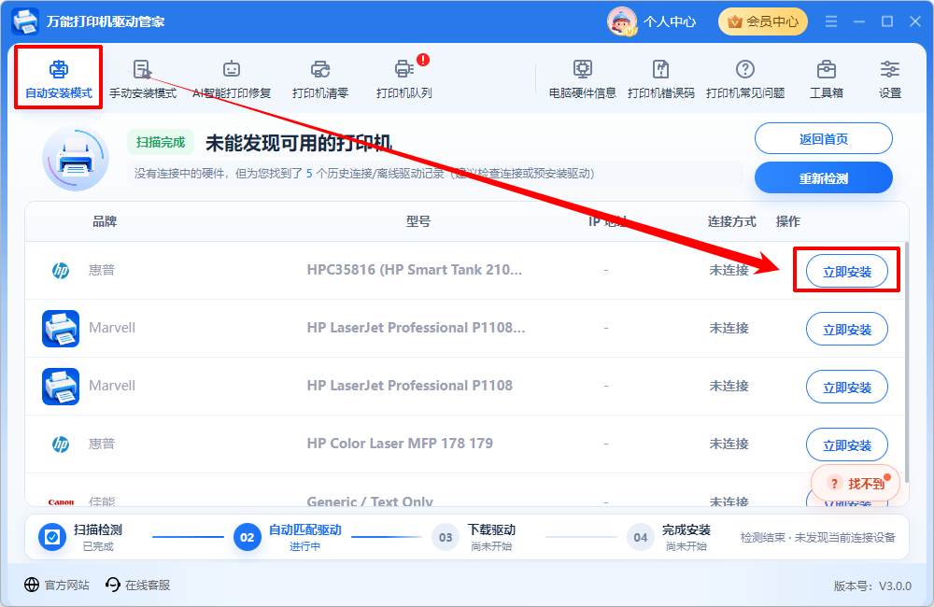Click the 找不到 help bubble
The image size is (934, 607).
tap(856, 483)
